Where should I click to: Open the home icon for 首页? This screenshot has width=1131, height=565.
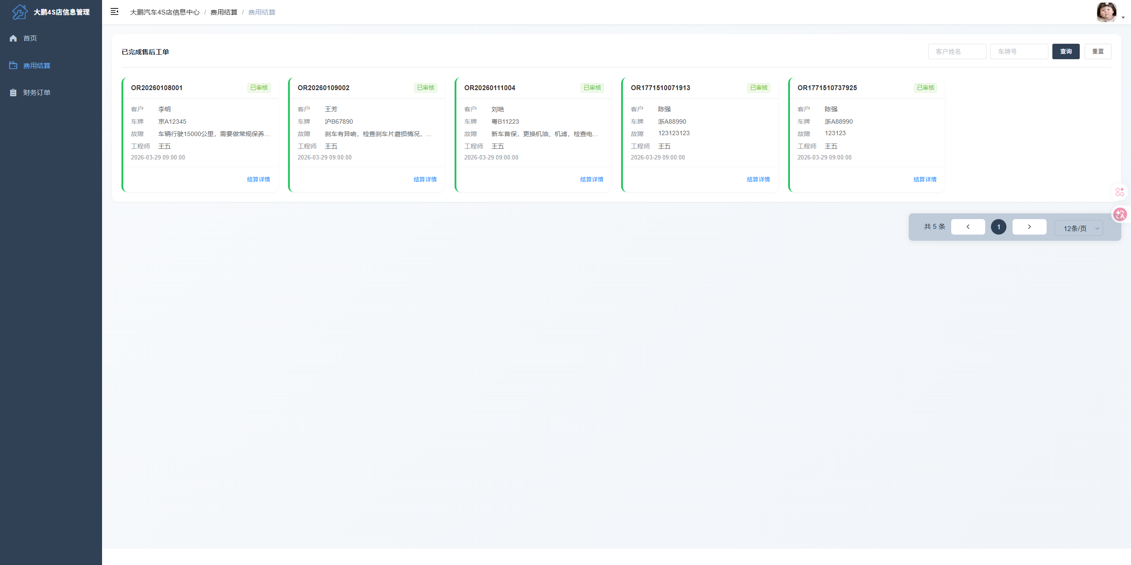(13, 38)
